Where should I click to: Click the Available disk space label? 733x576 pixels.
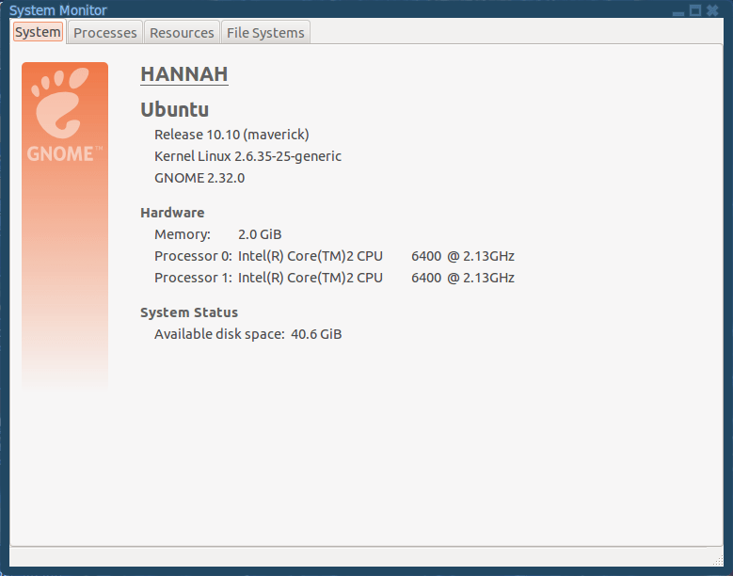pos(219,334)
